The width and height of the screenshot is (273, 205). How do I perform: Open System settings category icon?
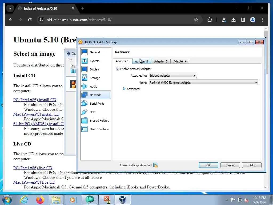[85, 61]
